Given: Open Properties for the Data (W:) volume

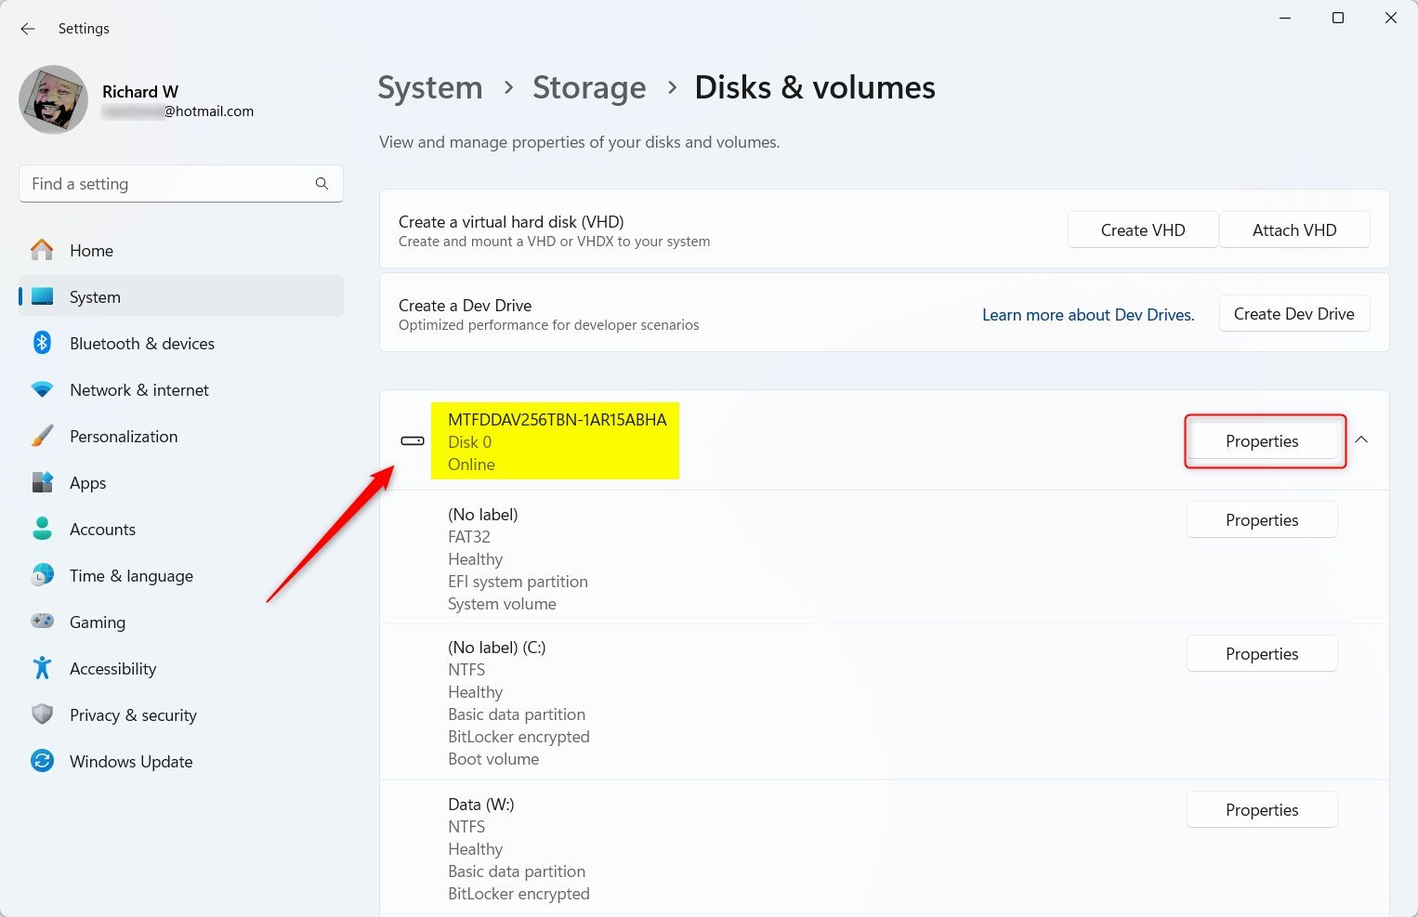Looking at the screenshot, I should coord(1261,809).
